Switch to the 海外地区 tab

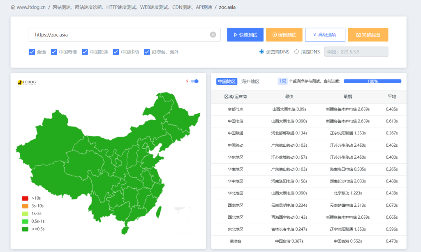250,81
